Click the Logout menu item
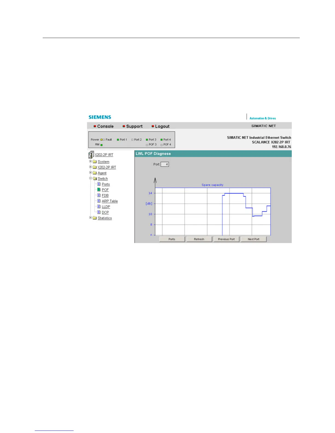The width and height of the screenshot is (335, 433). [x=162, y=126]
